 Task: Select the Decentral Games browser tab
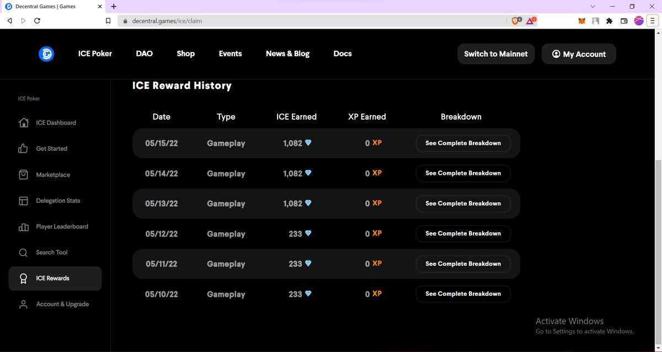[x=53, y=7]
